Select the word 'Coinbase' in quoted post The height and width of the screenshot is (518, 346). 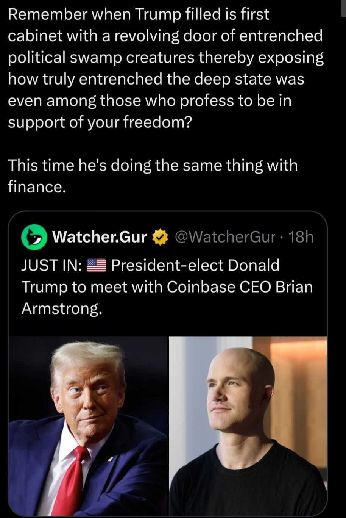(x=201, y=287)
